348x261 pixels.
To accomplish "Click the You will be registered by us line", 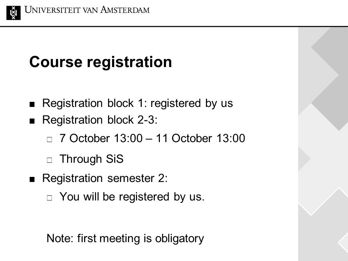I will point(132,197).
